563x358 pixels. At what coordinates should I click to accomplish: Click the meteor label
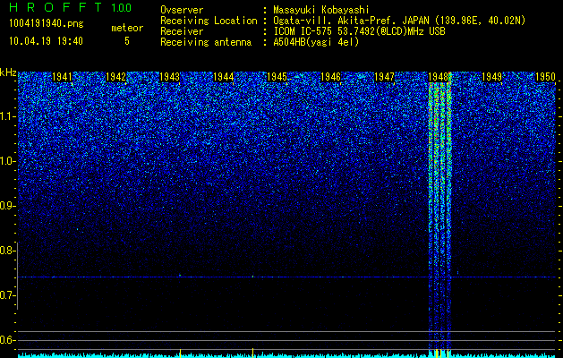127,28
